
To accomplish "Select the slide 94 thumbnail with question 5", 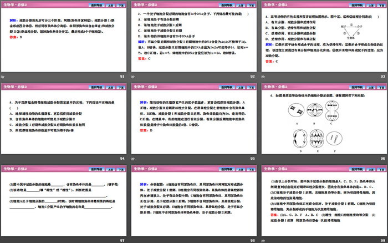I will 64,118.
